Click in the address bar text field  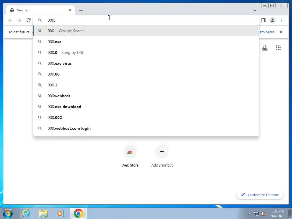146,20
